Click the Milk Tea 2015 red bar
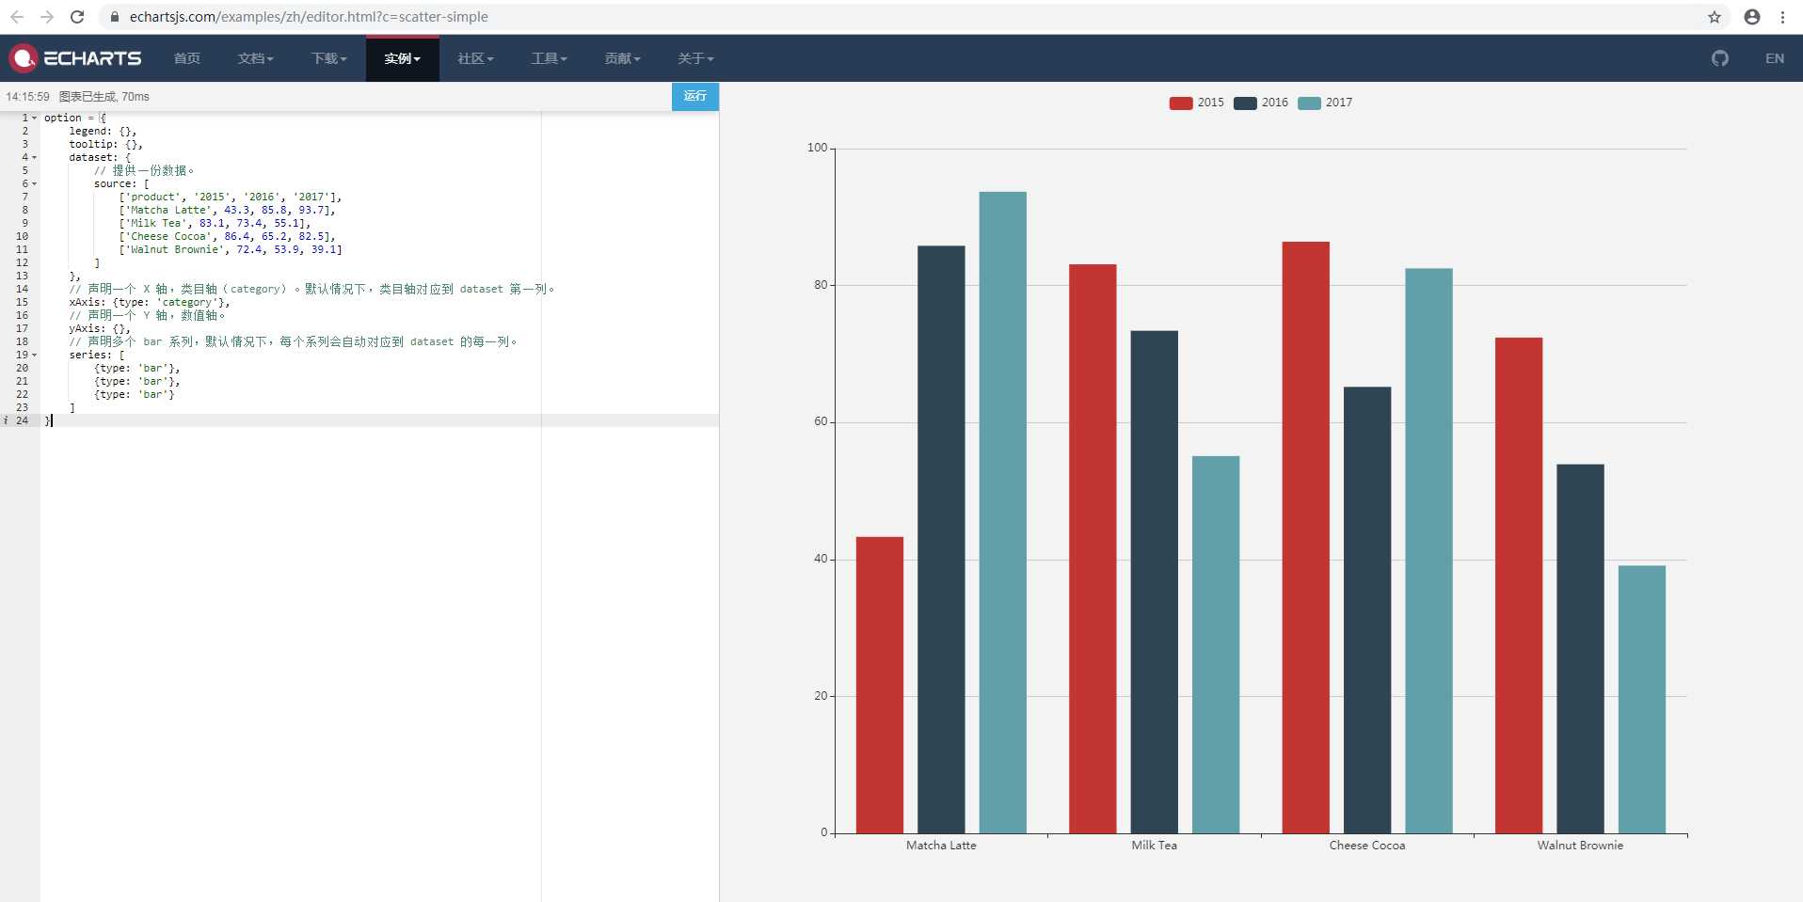Viewport: 1803px width, 902px height. pos(1093,548)
